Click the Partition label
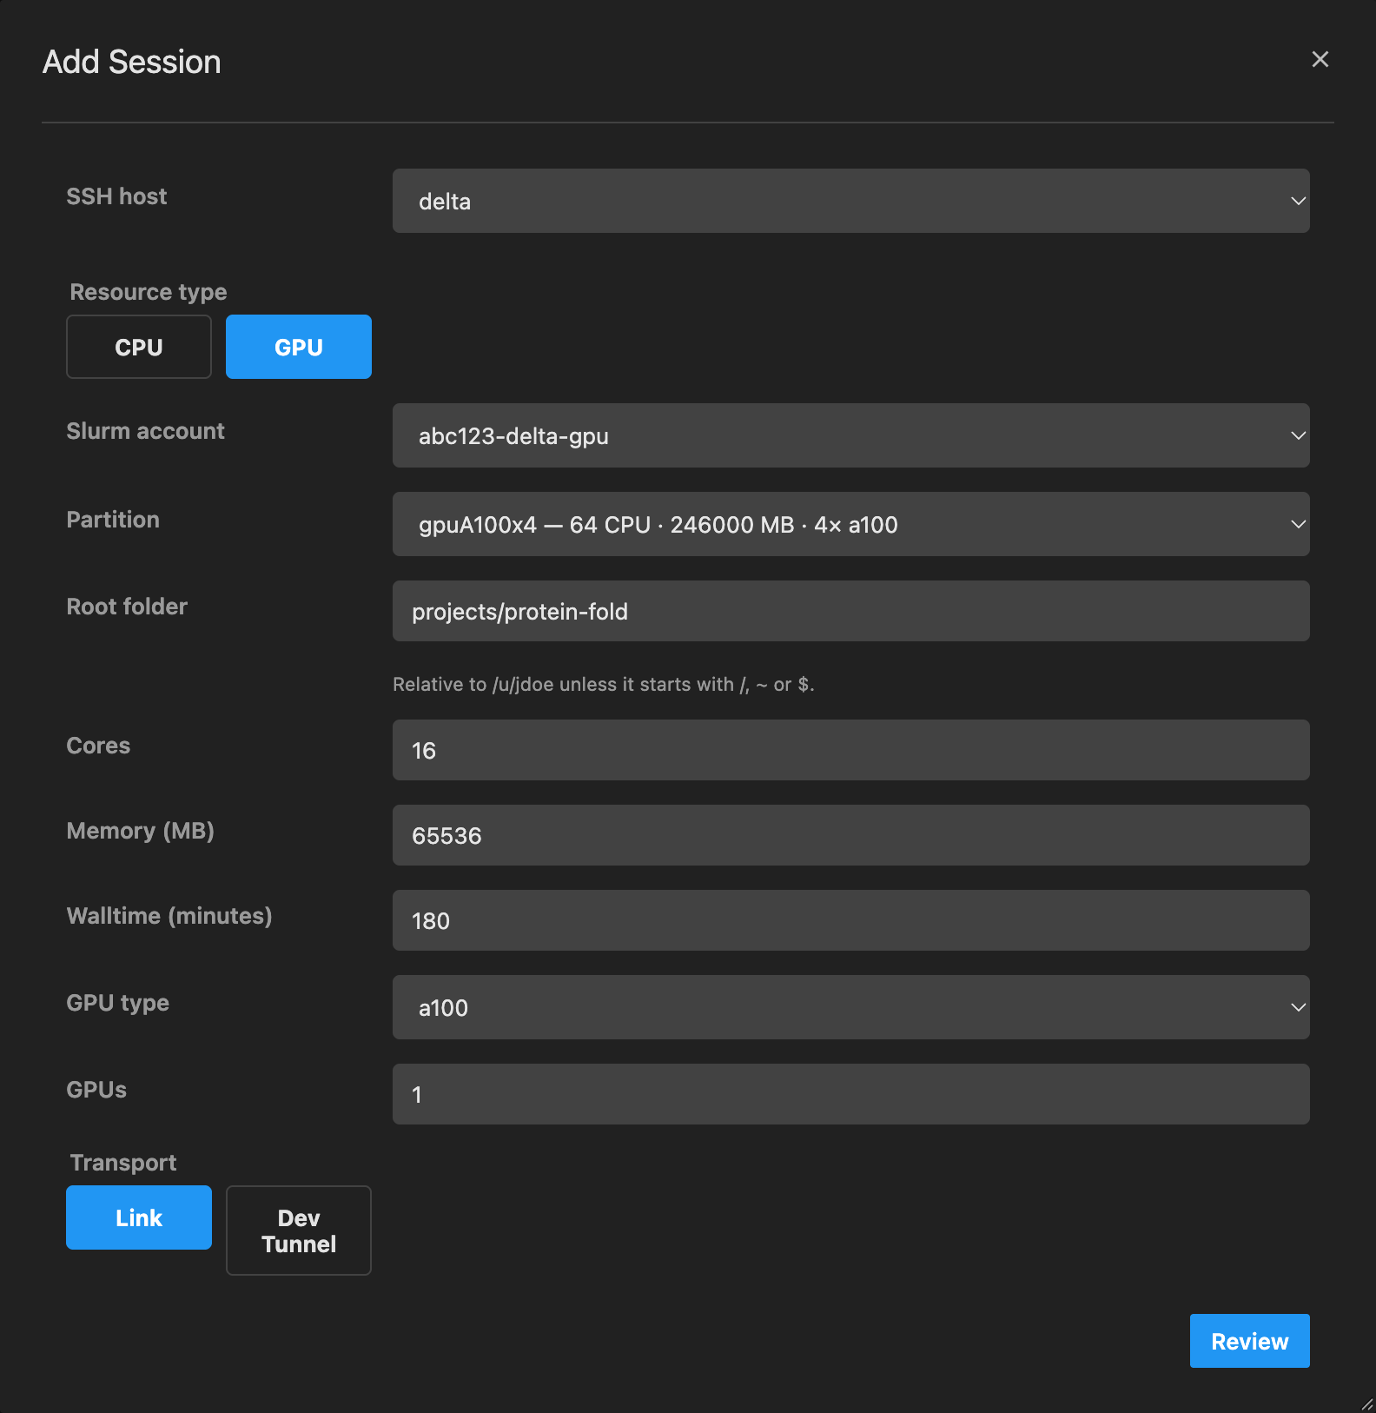 click(x=113, y=520)
